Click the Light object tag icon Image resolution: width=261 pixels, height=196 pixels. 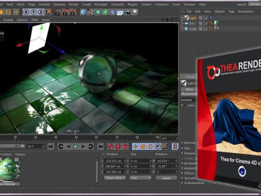click(x=211, y=18)
